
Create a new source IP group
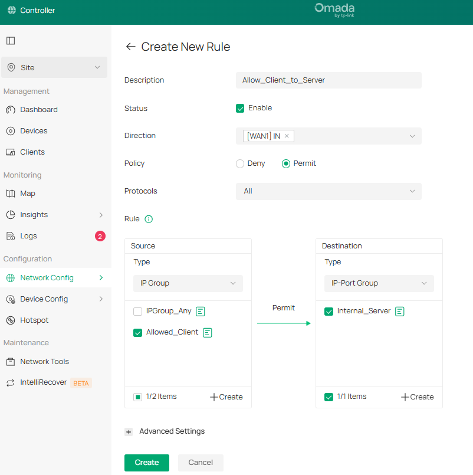point(226,397)
